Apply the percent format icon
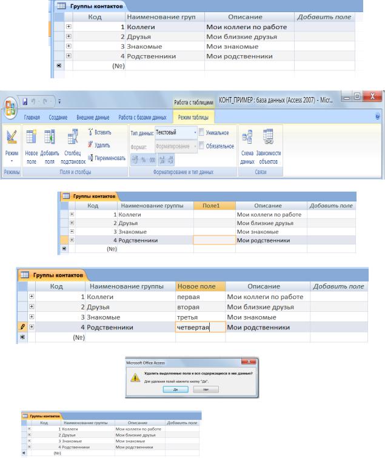The image size is (385, 458). pos(143,160)
